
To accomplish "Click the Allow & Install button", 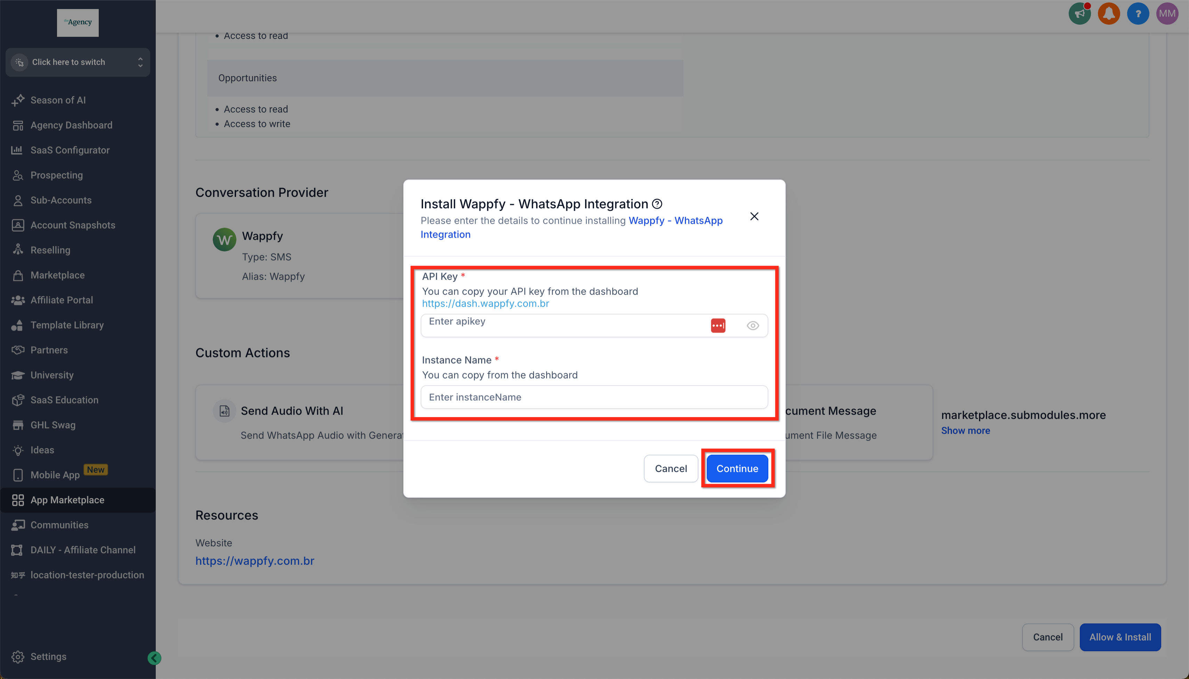I will pyautogui.click(x=1119, y=637).
